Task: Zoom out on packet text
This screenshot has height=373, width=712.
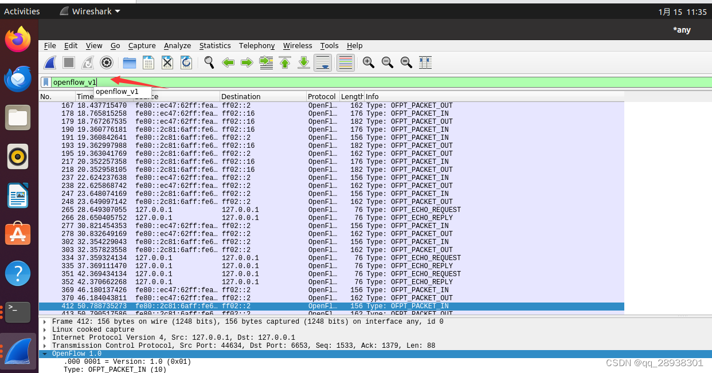Action: tap(388, 62)
